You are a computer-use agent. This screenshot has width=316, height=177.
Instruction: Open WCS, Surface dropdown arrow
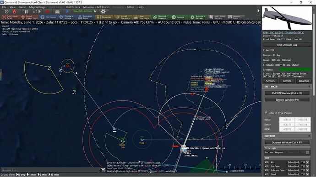tap(308, 166)
